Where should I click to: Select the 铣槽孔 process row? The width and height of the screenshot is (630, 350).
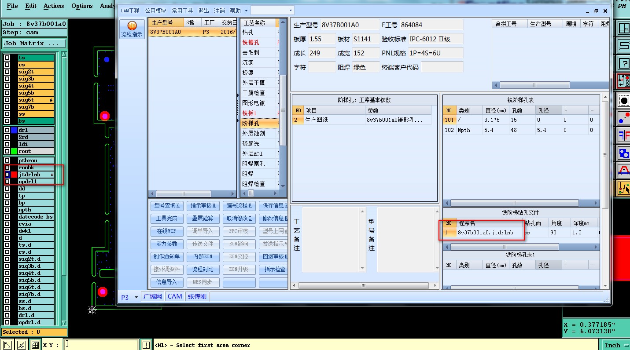pyautogui.click(x=261, y=42)
